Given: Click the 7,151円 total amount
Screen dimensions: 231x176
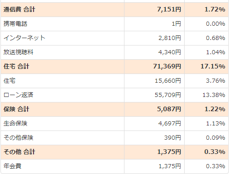Looking at the screenshot, I should tap(169, 10).
